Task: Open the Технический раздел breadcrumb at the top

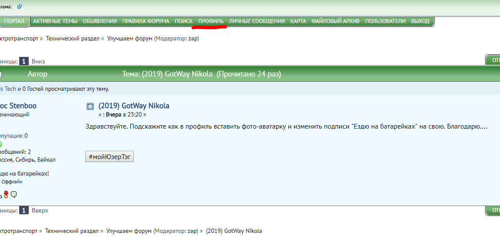Action: pyautogui.click(x=73, y=38)
